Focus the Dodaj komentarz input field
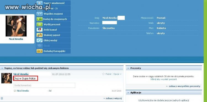Image resolution: width=207 pixels, height=102 pixels. (x=44, y=85)
